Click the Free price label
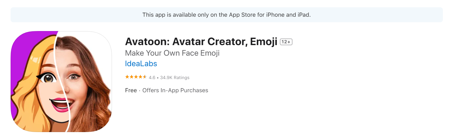Viewport: 467px width, 135px height. click(x=131, y=90)
